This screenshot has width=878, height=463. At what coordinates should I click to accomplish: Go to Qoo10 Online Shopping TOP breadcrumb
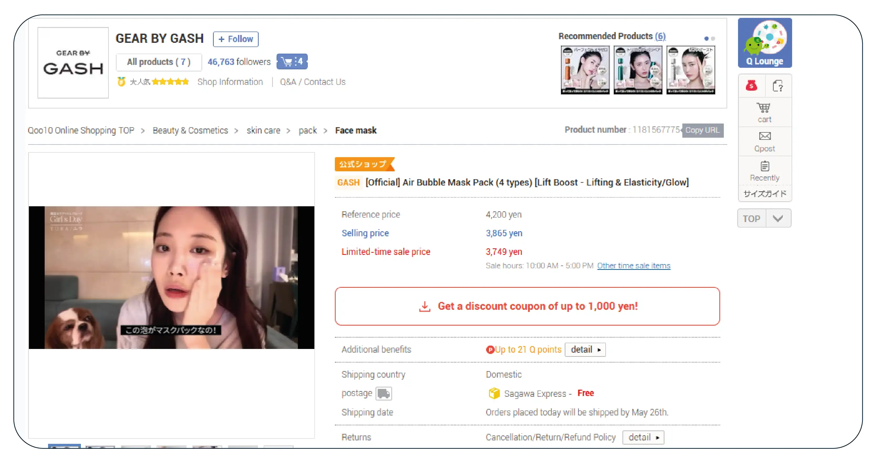[x=81, y=130]
